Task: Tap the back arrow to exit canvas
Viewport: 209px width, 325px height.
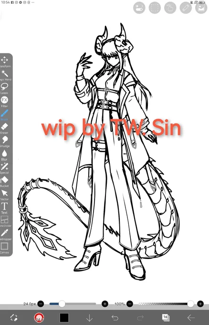Action: [x=191, y=317]
